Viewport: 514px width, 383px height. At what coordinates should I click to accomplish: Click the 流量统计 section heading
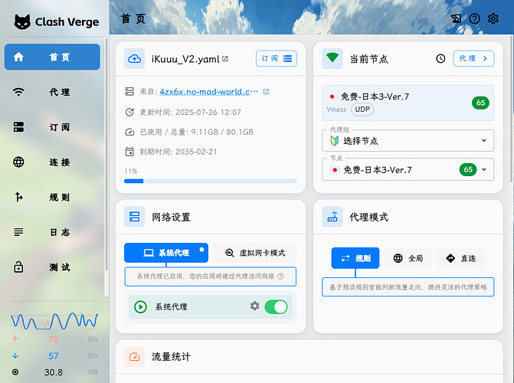[x=171, y=357]
